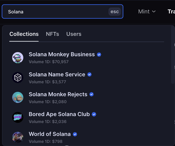Click the World of Solana thumbnail
Screen dimensions: 175x146
click(18, 137)
